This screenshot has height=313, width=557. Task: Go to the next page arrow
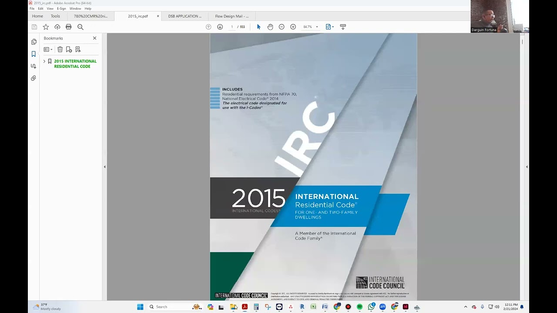pyautogui.click(x=220, y=27)
